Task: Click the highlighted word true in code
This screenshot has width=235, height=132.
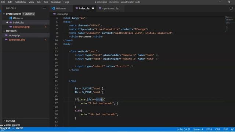Action: point(99,99)
